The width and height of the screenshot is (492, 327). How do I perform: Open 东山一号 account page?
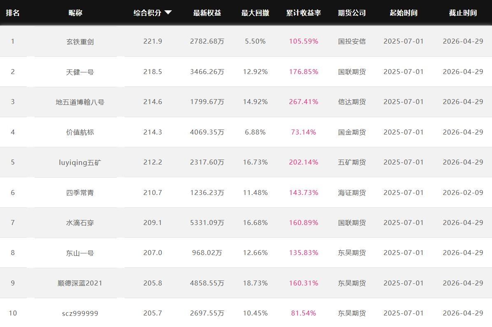point(80,253)
